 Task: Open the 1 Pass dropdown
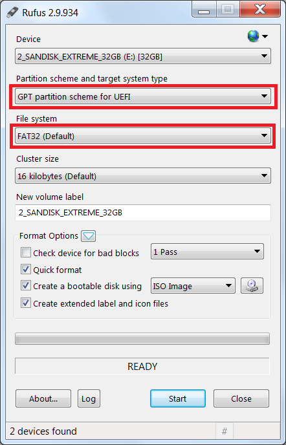pyautogui.click(x=207, y=252)
